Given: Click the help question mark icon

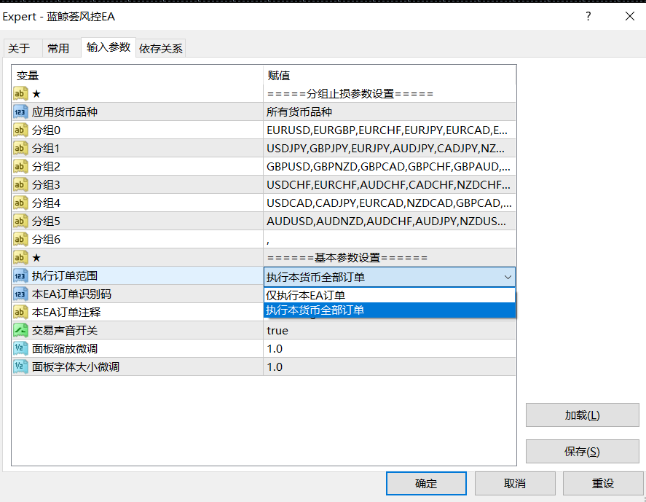Looking at the screenshot, I should click(588, 16).
